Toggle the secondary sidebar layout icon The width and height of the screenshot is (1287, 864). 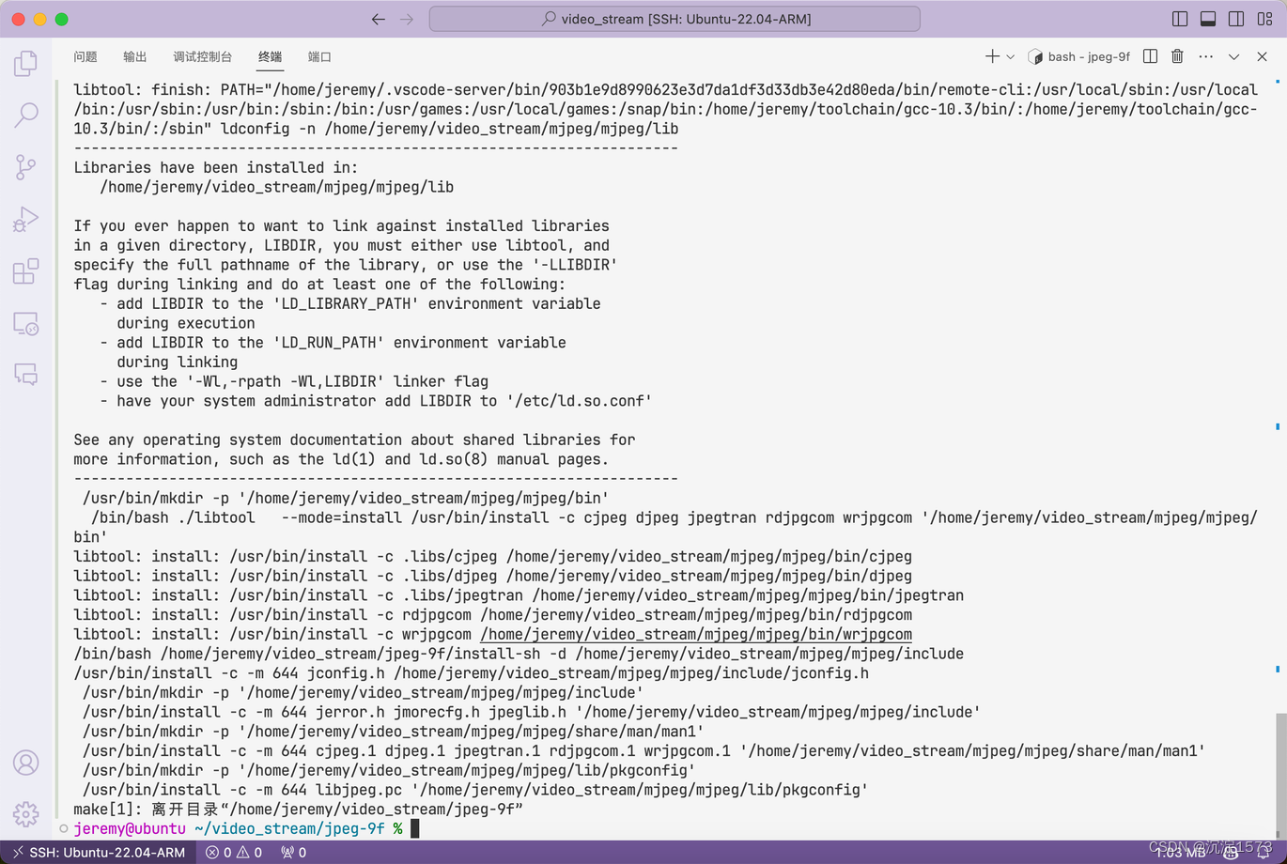coord(1236,19)
